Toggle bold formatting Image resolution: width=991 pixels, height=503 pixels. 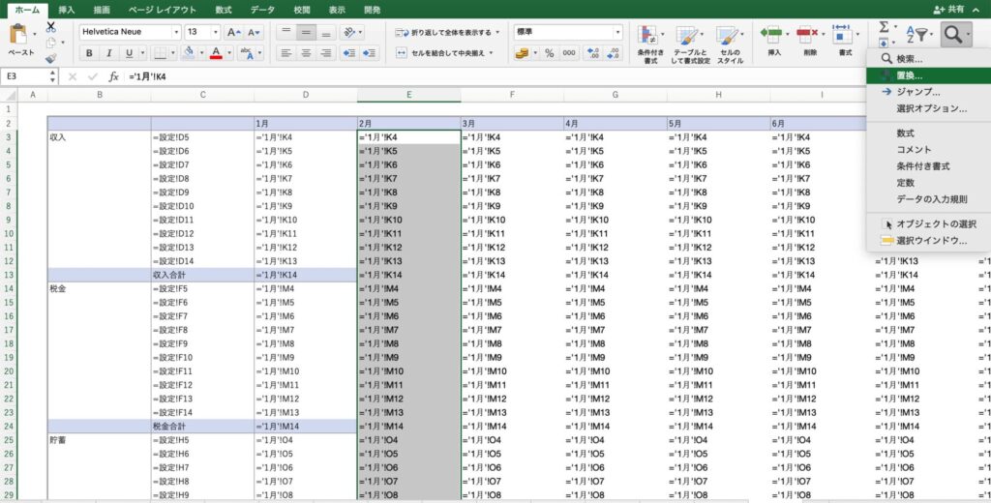[x=88, y=53]
